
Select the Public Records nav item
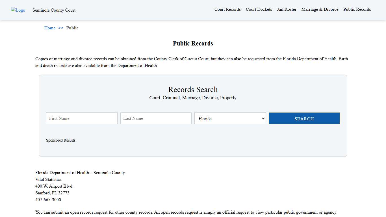tap(357, 9)
